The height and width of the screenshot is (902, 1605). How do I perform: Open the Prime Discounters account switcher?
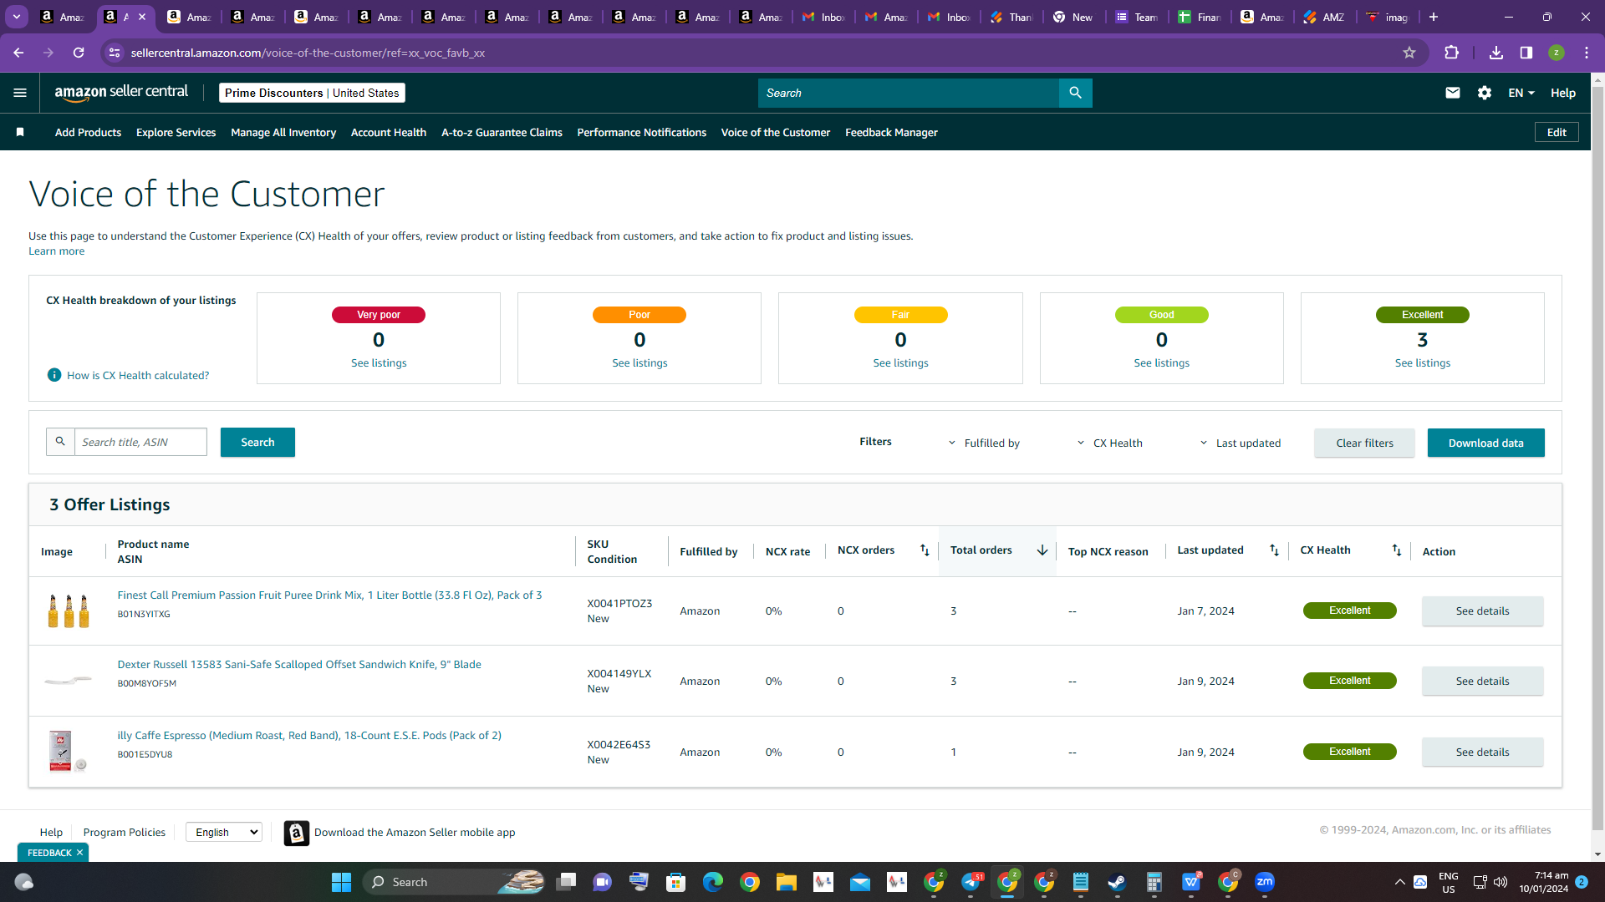(x=312, y=93)
